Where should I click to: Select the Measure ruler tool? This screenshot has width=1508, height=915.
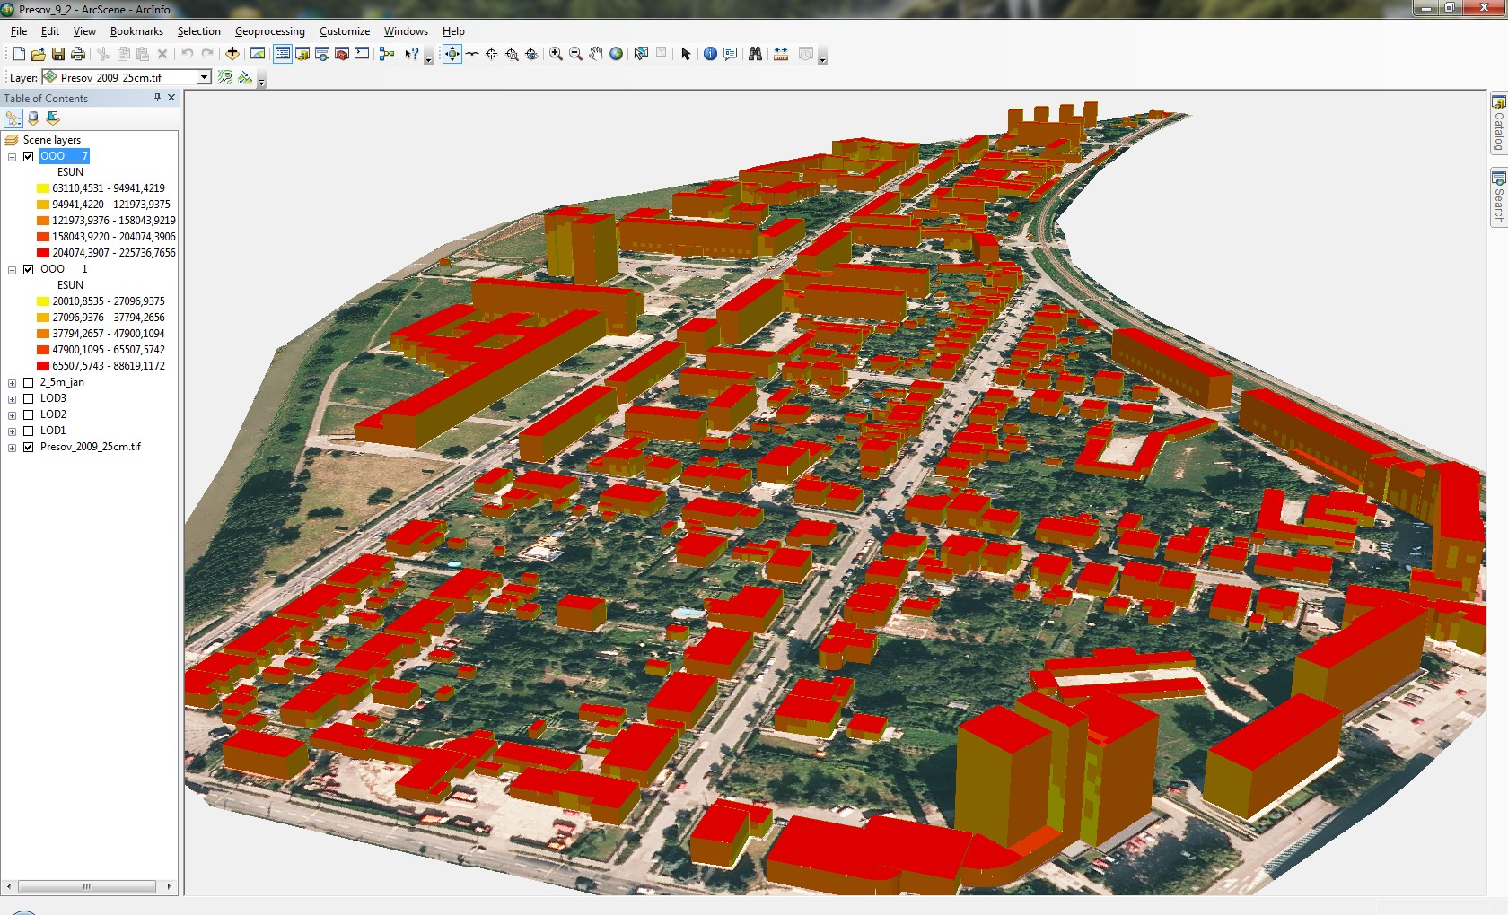click(781, 54)
